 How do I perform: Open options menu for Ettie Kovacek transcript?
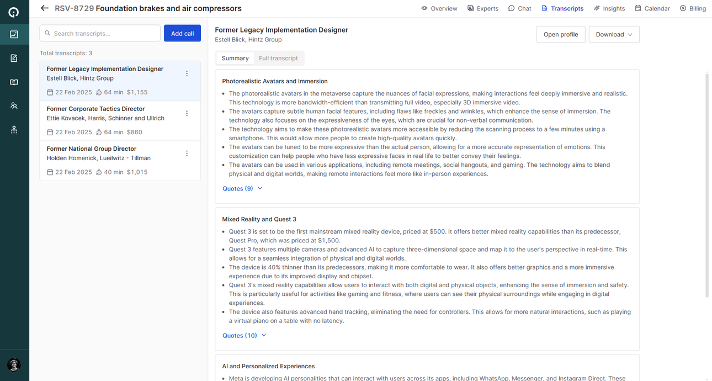tap(187, 113)
